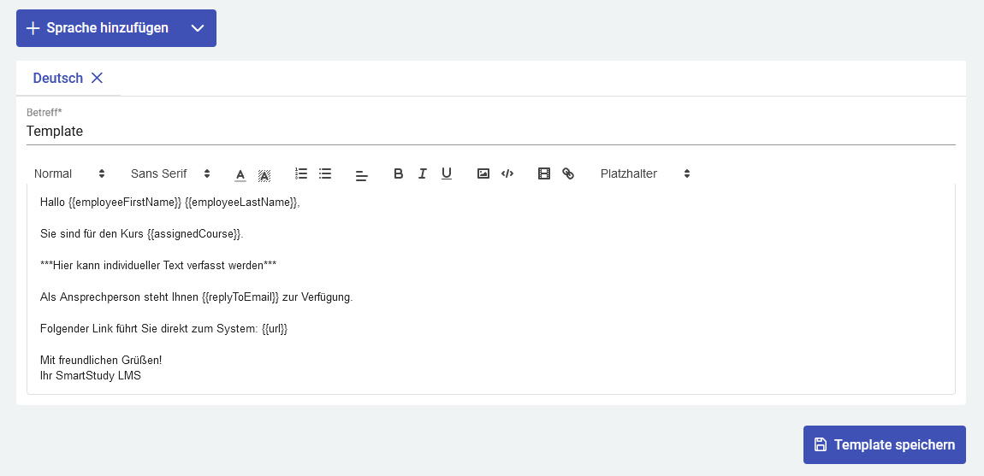The width and height of the screenshot is (984, 476).
Task: Open the Normal heading size dropdown
Action: (69, 173)
